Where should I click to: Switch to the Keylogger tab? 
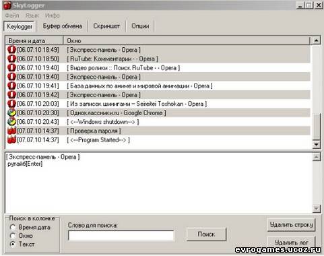20,26
